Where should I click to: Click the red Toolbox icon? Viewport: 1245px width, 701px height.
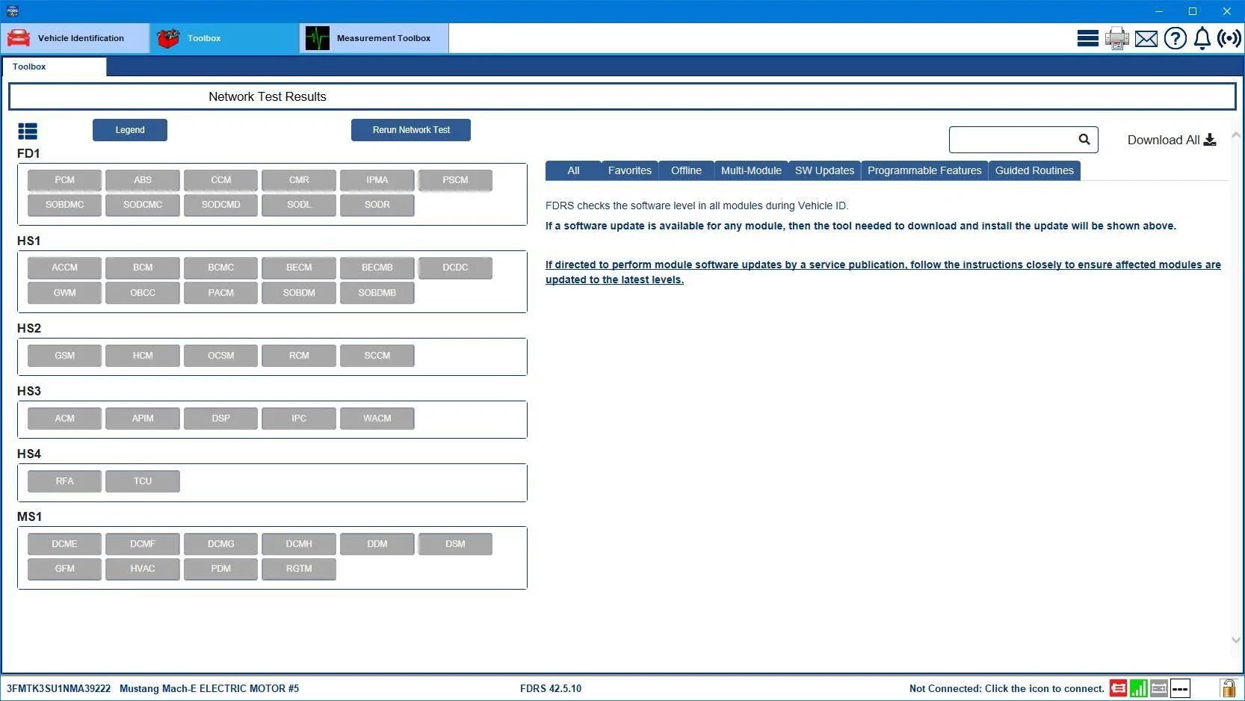click(x=168, y=38)
